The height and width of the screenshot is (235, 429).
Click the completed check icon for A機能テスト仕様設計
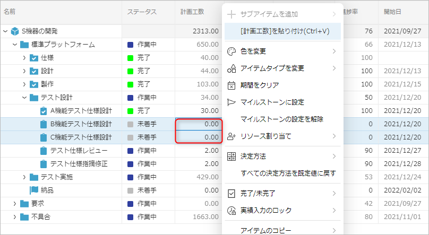[44, 111]
